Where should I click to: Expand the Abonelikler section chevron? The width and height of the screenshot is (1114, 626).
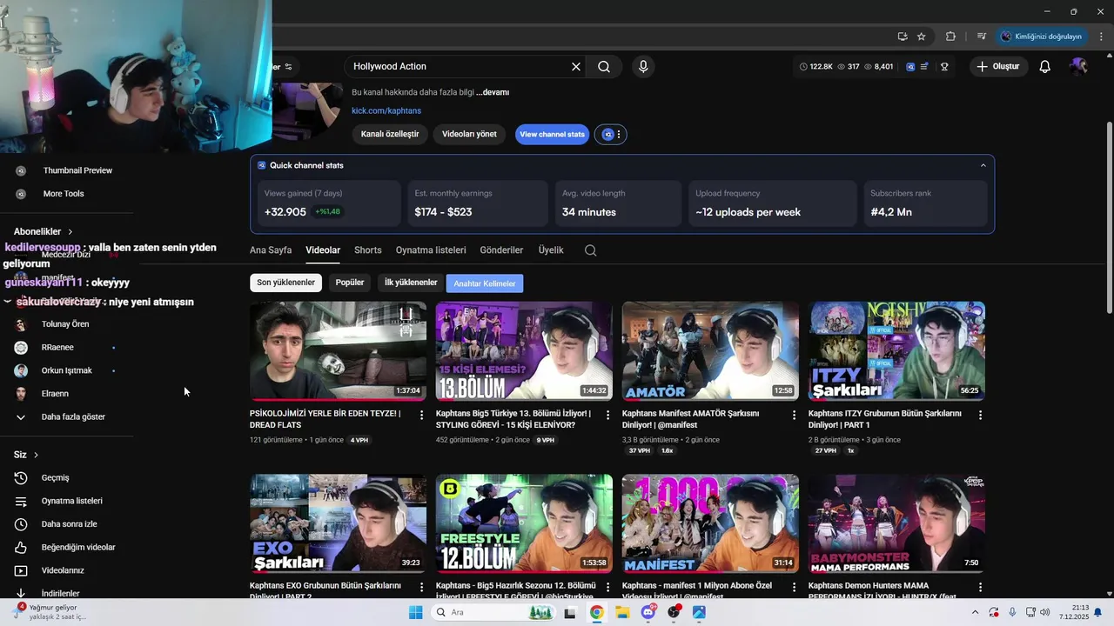click(70, 232)
